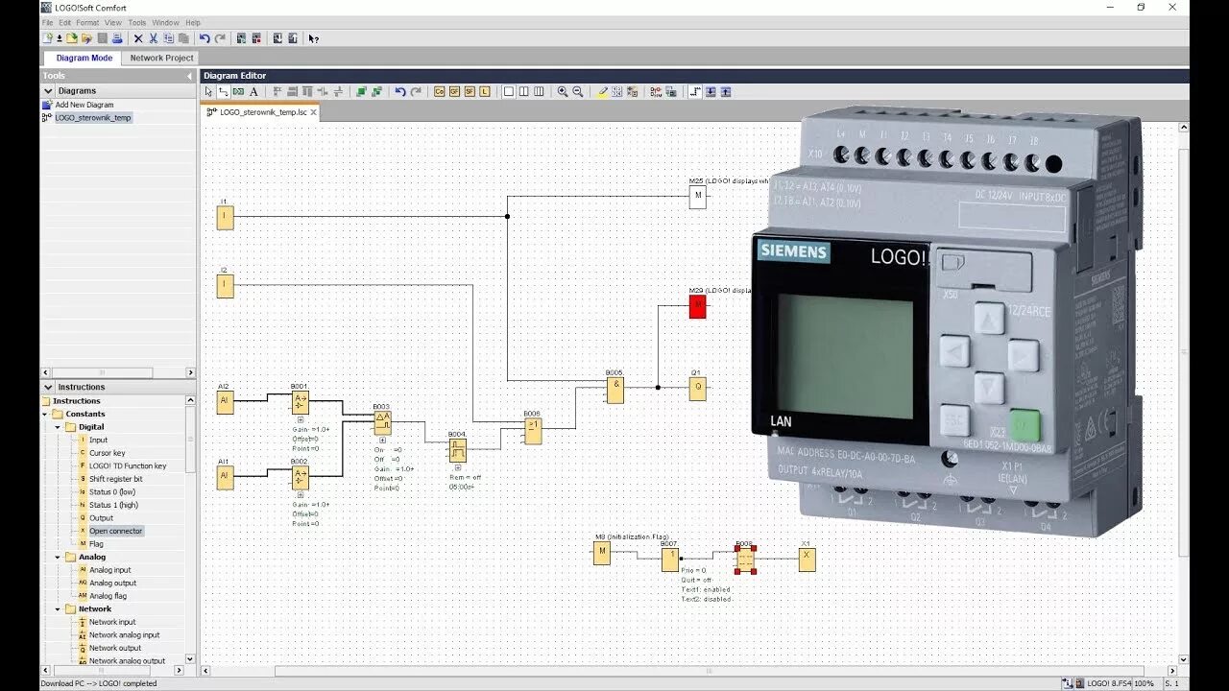Viewport: 1229px width, 691px height.
Task: Click the Cut scissors icon
Action: 153,38
